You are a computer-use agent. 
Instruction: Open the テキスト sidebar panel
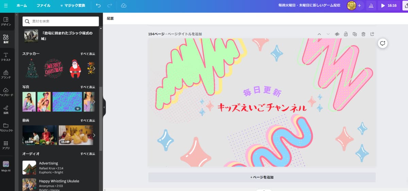6,57
